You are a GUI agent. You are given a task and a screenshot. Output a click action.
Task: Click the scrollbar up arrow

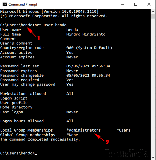pos(153,12)
